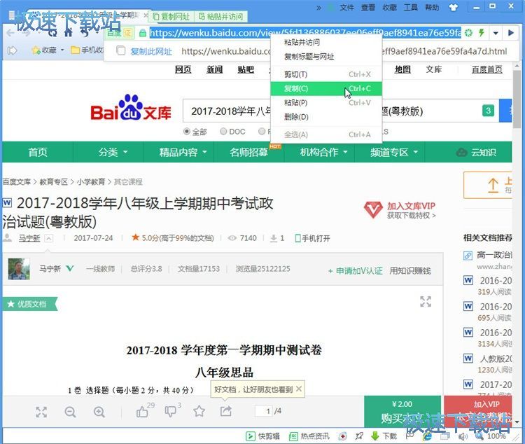Open 快剪辑 in status bar
This screenshot has height=444, width=525.
(x=262, y=436)
